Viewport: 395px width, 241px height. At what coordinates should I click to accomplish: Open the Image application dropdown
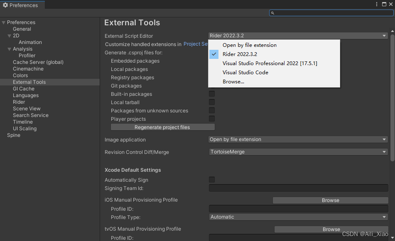click(x=298, y=139)
